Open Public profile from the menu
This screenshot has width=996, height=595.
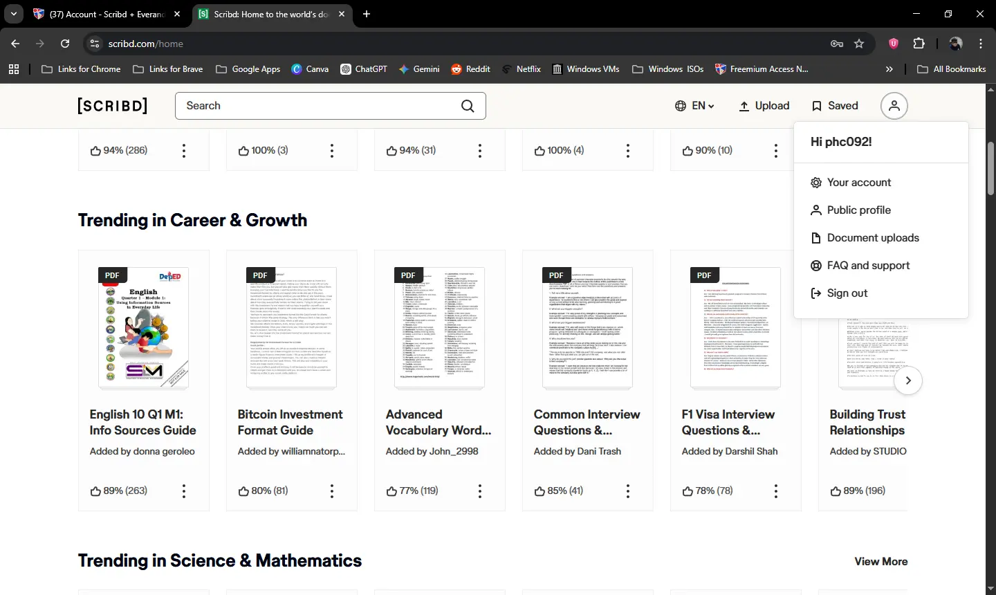click(x=851, y=210)
